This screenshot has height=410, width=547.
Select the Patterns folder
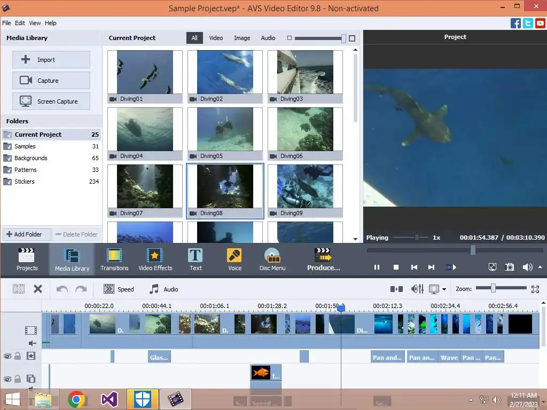tap(51, 170)
